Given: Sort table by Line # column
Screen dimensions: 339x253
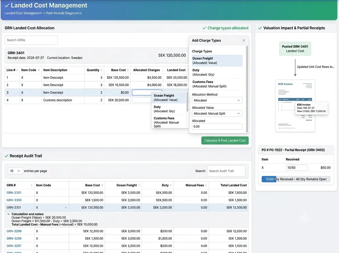Looking at the screenshot, I should click(17, 70).
